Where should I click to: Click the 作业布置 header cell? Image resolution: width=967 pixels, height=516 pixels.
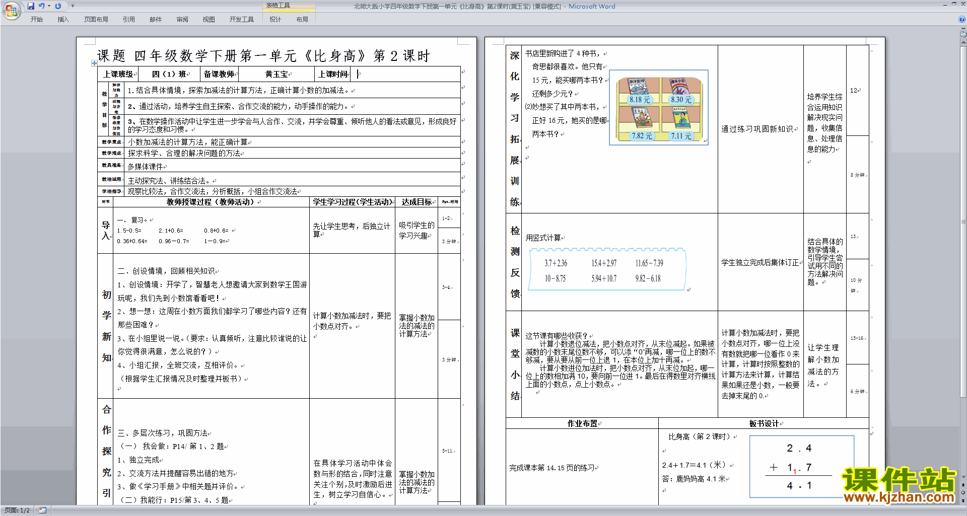[582, 423]
